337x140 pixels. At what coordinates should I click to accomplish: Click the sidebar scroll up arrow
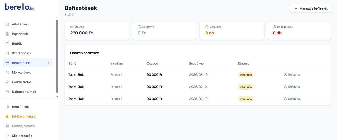(57, 18)
